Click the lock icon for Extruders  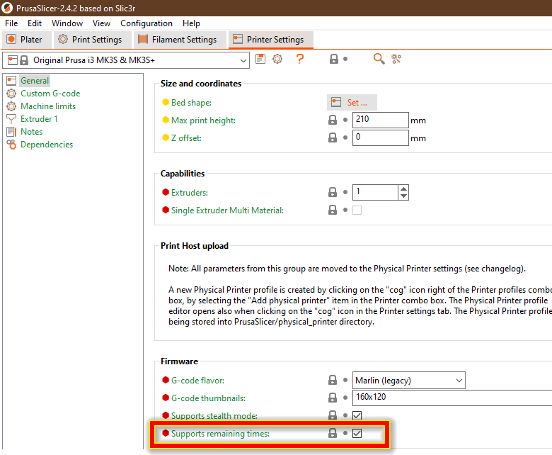pyautogui.click(x=333, y=192)
